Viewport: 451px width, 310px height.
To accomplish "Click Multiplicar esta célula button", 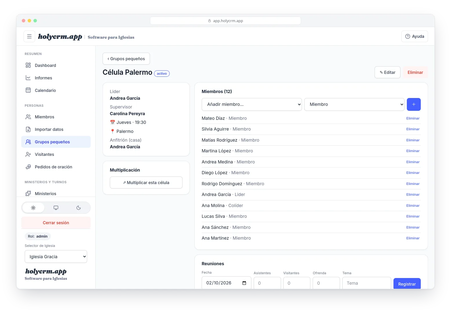I will click(146, 183).
